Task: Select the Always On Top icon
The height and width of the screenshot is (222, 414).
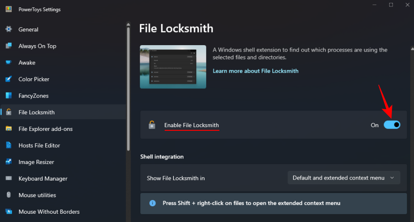Action: pos(8,46)
